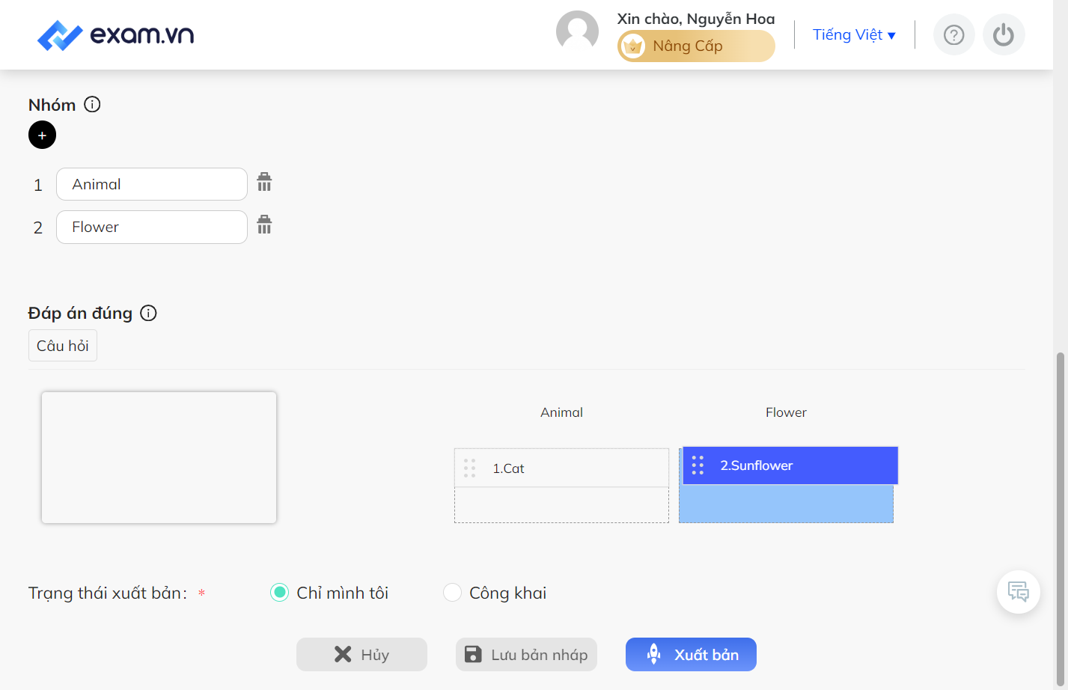Show info tooltip next to Đáp án đúng
This screenshot has width=1068, height=690.
click(148, 313)
